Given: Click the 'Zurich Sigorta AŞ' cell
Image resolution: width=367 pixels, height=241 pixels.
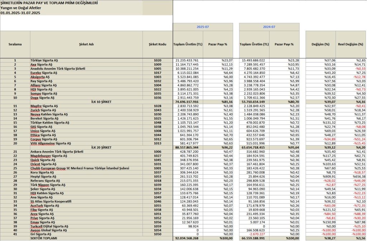Looking at the screenshot, I should 86,110.
